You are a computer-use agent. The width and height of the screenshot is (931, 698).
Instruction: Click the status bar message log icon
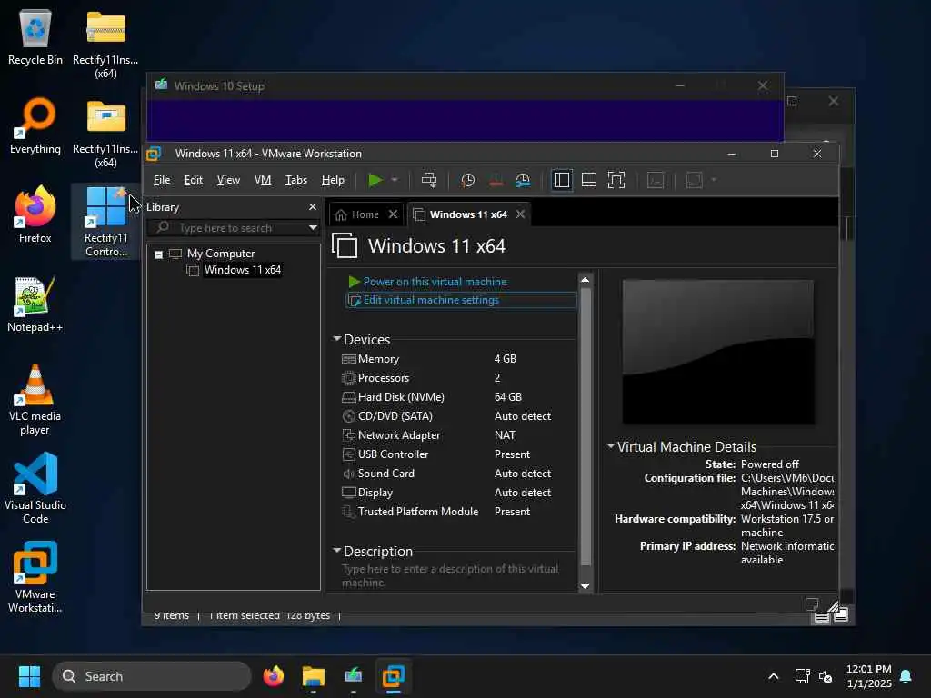tap(812, 604)
